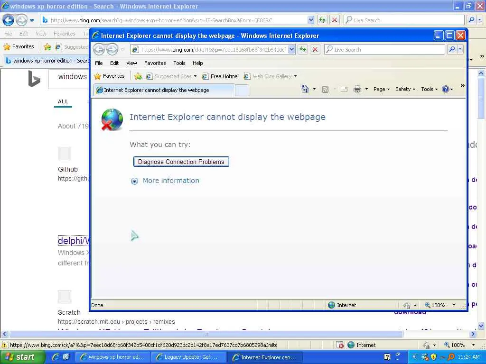Image resolution: width=486 pixels, height=364 pixels.
Task: Click Diagnose Connection Problems button
Action: pos(181,162)
